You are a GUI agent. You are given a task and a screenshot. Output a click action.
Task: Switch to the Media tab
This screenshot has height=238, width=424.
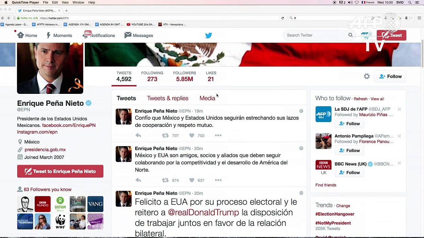[x=207, y=98]
